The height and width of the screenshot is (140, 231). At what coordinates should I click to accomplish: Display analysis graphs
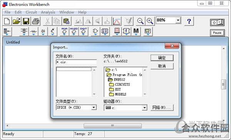coord(117,21)
